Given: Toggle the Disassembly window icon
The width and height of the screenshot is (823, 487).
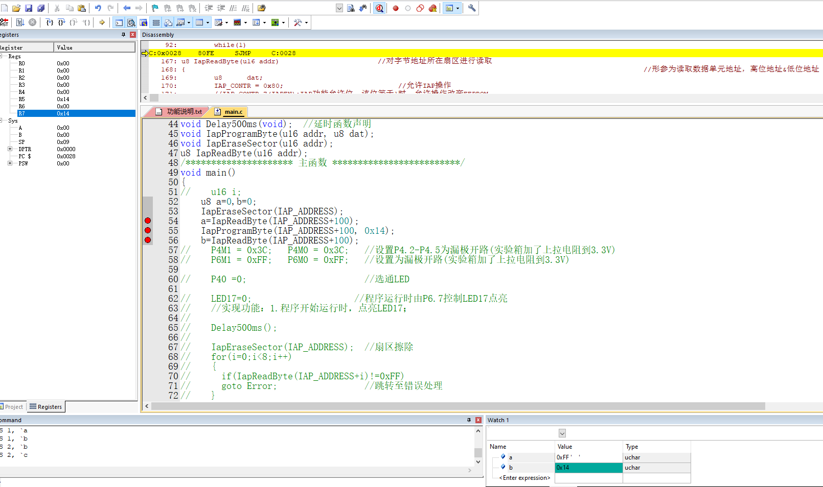Looking at the screenshot, I should click(131, 22).
